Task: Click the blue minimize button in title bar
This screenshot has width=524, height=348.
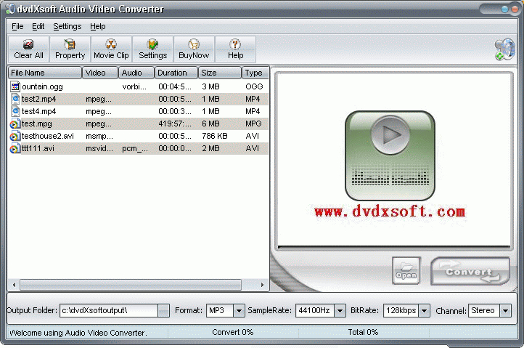Action: [504, 9]
